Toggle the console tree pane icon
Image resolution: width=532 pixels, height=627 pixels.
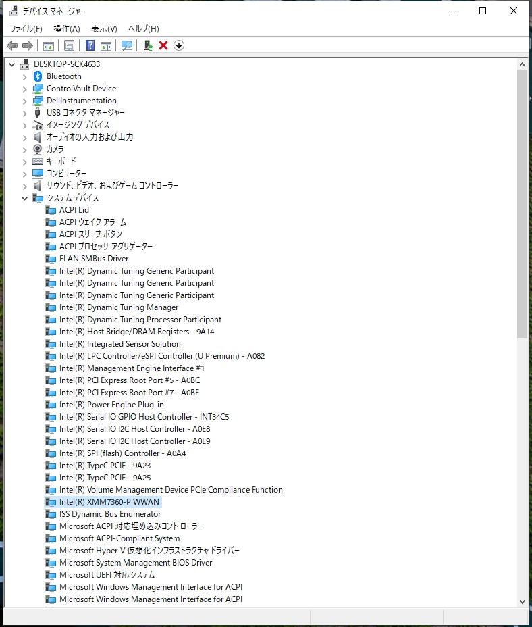tap(49, 46)
